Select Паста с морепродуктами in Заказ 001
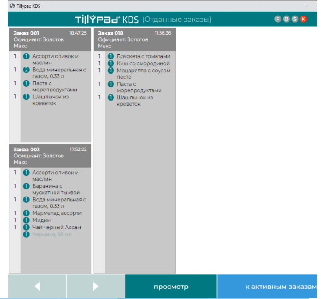328x299 pixels. (x=55, y=87)
